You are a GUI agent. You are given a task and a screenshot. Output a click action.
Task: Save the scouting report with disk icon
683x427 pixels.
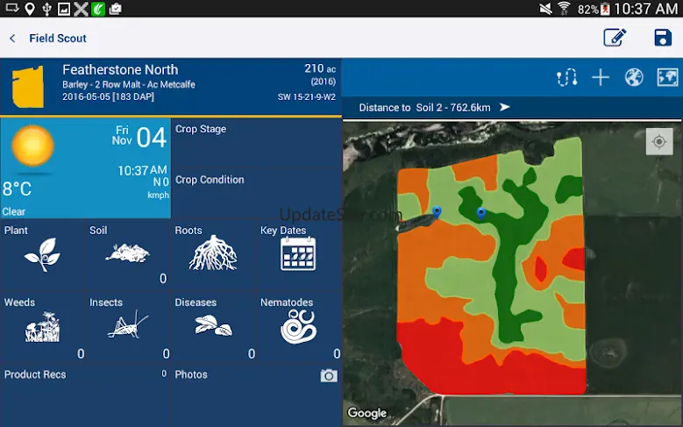tap(663, 38)
